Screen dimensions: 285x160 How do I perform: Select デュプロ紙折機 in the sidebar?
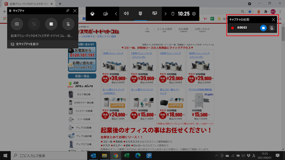click(x=81, y=136)
